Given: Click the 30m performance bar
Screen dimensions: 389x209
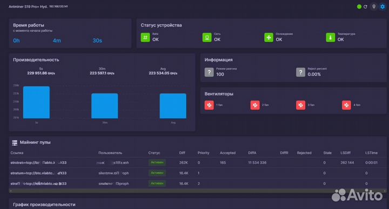Looking at the screenshot, I should [x=105, y=106].
